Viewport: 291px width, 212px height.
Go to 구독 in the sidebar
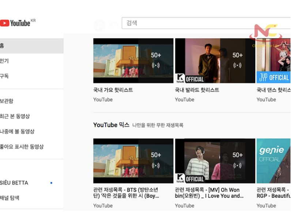[4, 76]
